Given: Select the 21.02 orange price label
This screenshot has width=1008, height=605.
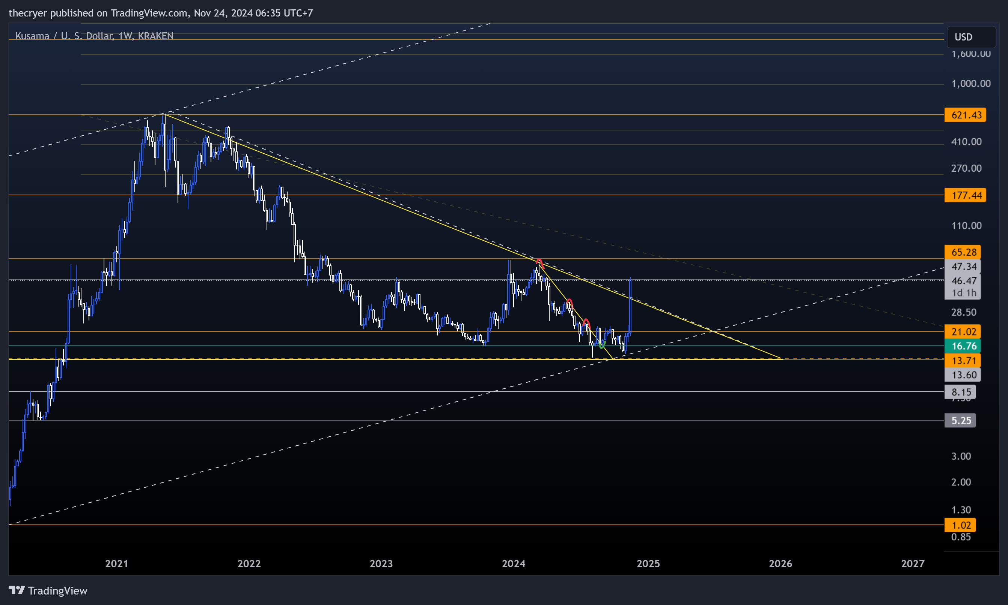Looking at the screenshot, I should pyautogui.click(x=962, y=332).
